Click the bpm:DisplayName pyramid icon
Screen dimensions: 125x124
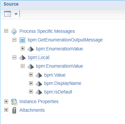[x=39, y=84]
